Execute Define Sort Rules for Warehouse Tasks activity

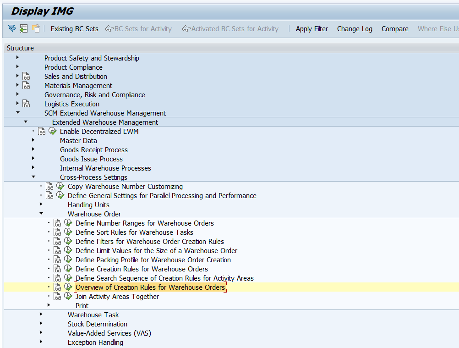(x=68, y=232)
